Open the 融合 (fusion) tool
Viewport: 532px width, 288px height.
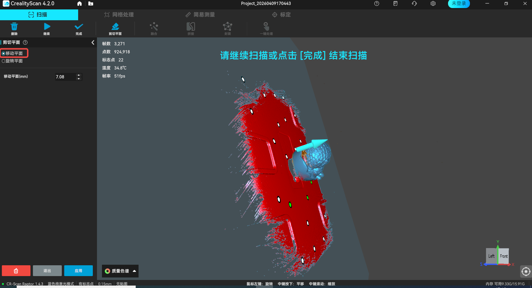(x=154, y=29)
